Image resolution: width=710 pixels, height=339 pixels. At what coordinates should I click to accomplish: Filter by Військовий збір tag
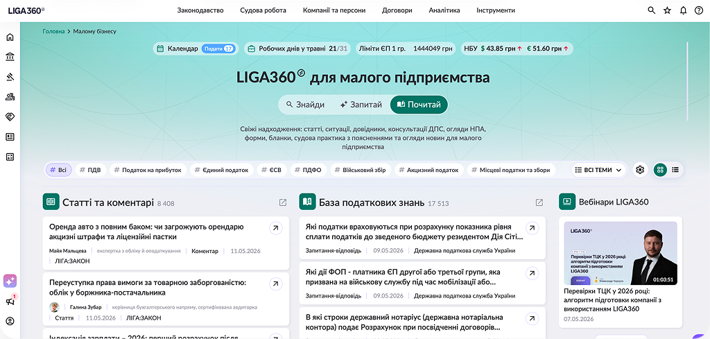click(x=361, y=170)
